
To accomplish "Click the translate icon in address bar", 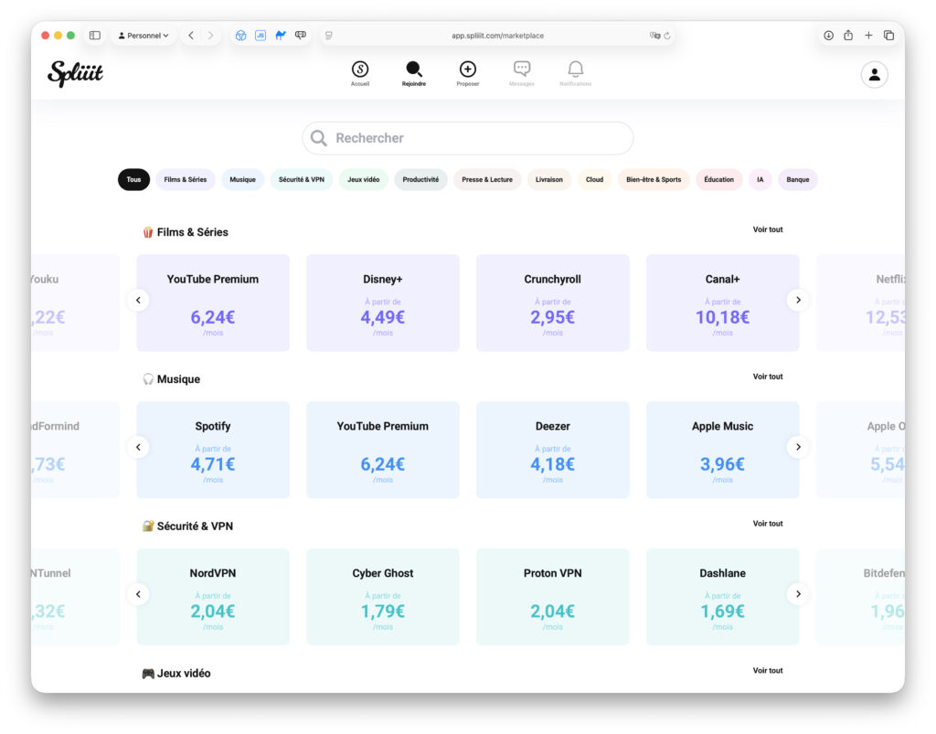I will click(654, 36).
